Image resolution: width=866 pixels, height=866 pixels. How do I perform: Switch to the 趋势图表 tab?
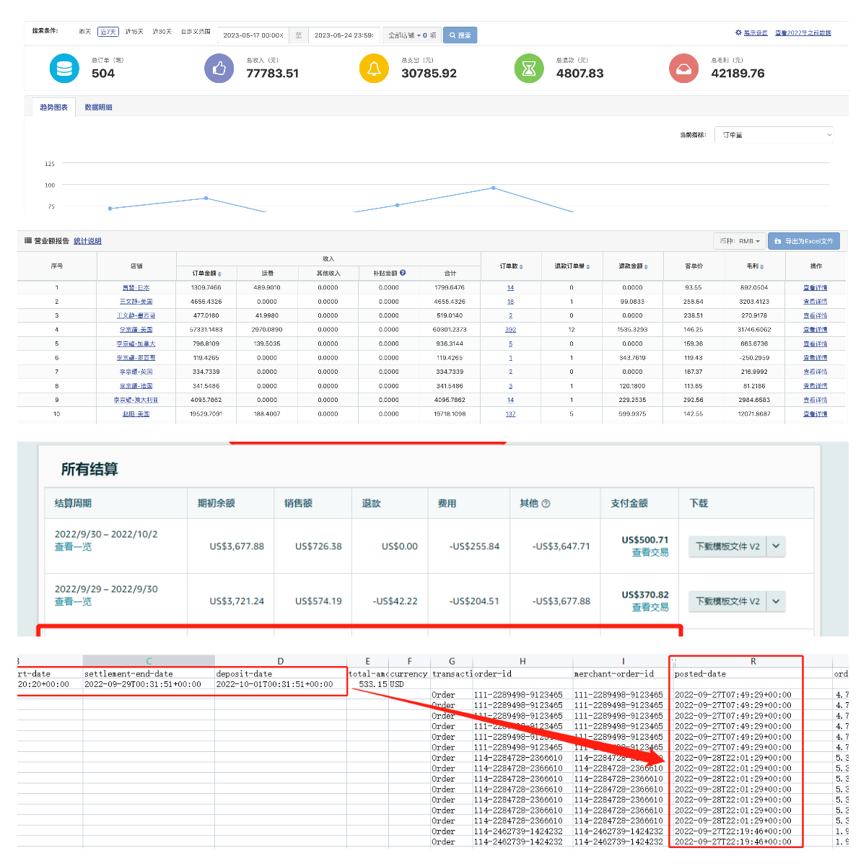(x=54, y=108)
